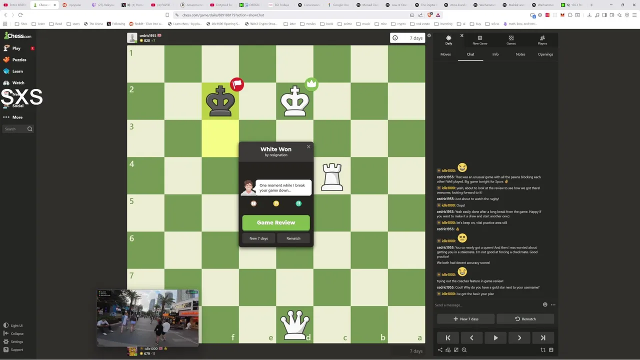The image size is (640, 360).
Task: Open sidebar Settings
Action: [x=13, y=341]
